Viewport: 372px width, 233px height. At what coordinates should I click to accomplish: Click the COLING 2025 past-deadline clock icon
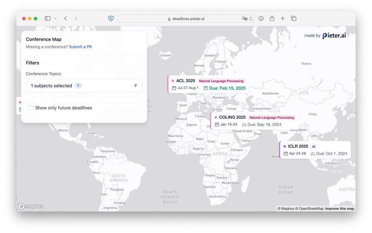point(244,125)
